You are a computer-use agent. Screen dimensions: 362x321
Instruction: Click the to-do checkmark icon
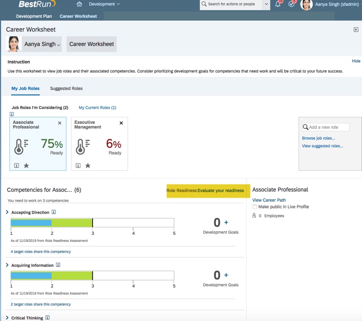click(x=291, y=4)
